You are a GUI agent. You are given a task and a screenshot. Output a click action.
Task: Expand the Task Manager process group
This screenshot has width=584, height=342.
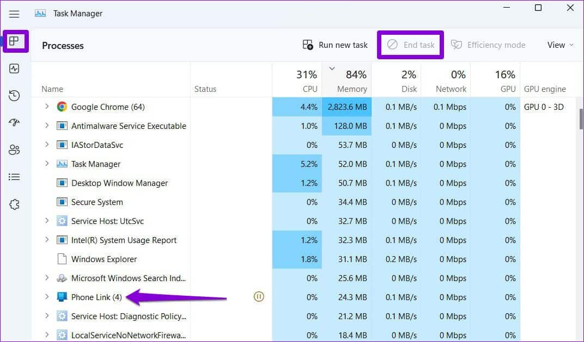point(47,164)
